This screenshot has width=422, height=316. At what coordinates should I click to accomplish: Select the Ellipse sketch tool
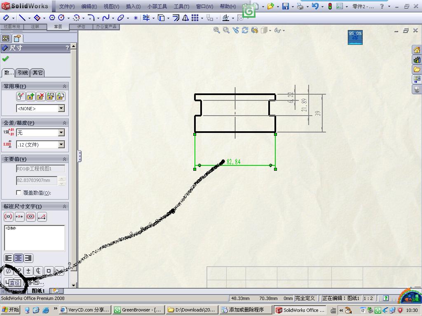[121, 18]
